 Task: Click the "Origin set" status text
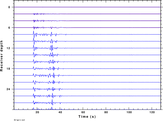(x=19, y=120)
